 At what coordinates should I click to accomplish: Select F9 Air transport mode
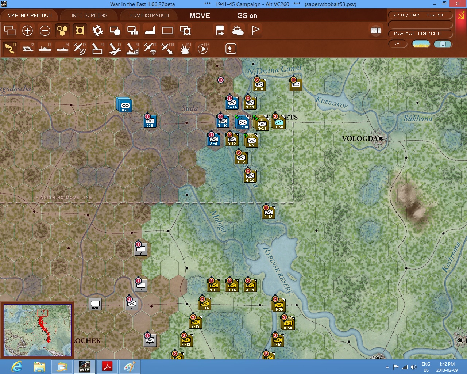click(x=150, y=49)
